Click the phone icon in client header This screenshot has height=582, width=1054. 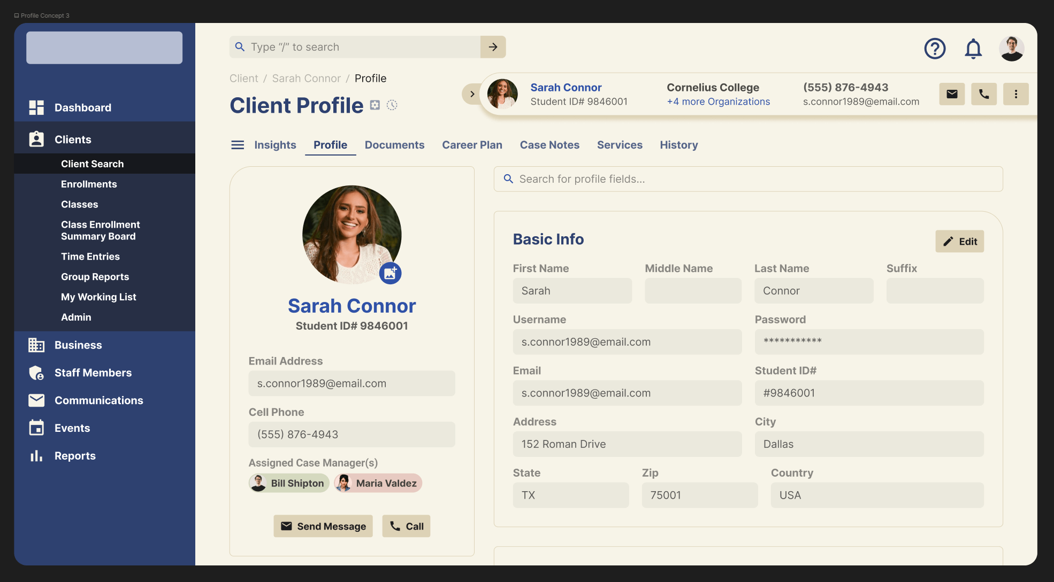(984, 94)
